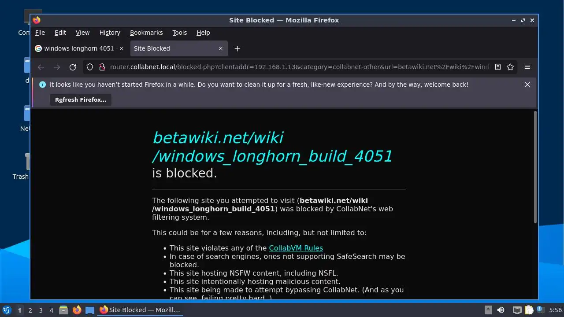Open the Edit menu
The width and height of the screenshot is (564, 317).
pyautogui.click(x=60, y=33)
